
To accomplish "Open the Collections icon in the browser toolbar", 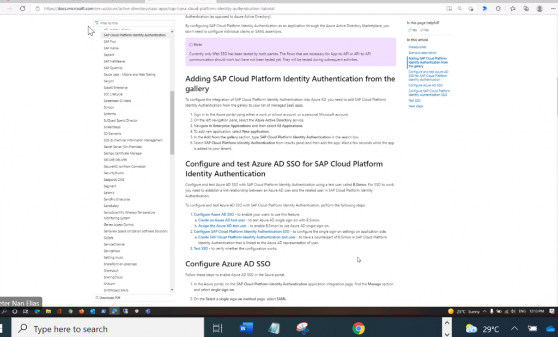I will click(x=526, y=9).
